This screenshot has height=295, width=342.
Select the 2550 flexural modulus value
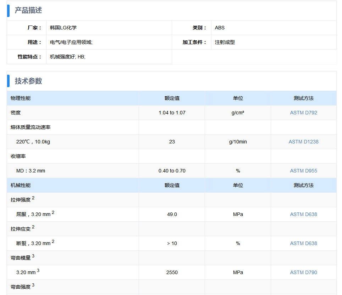point(172,272)
